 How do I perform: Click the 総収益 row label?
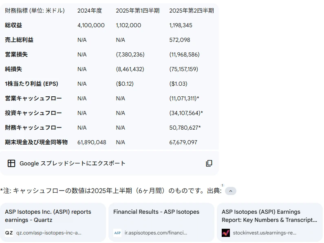[13, 25]
